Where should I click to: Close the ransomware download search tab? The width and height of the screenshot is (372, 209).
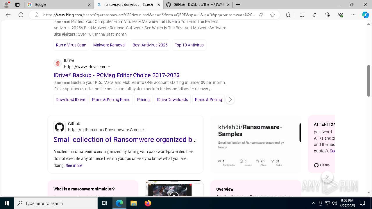pos(159,5)
